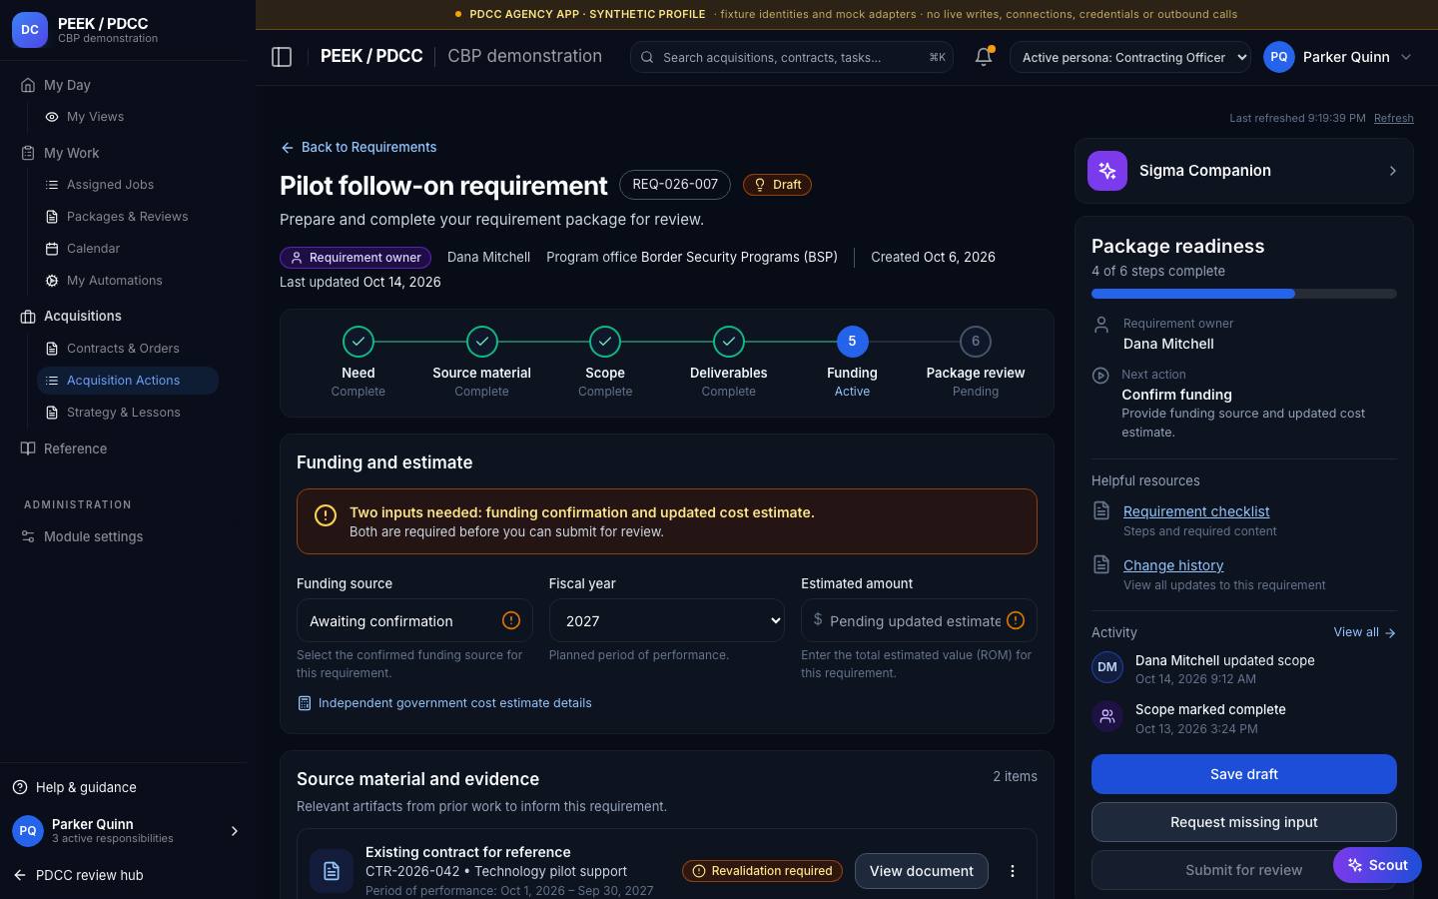Click the Sigma Companion sparkle icon

(x=1107, y=171)
